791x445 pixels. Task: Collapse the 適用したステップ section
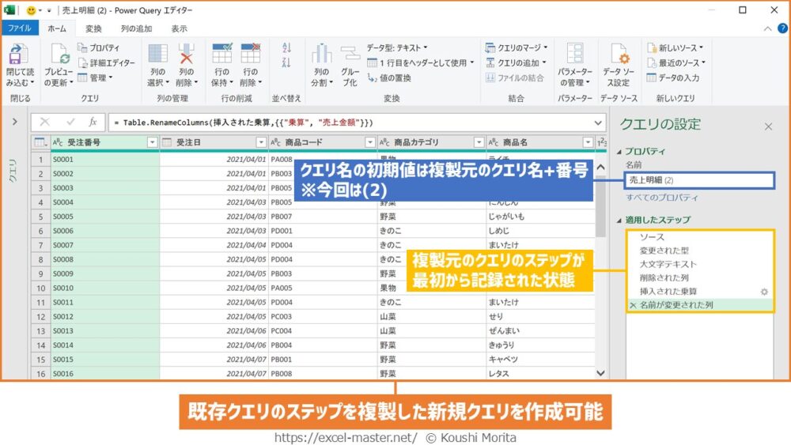point(620,219)
